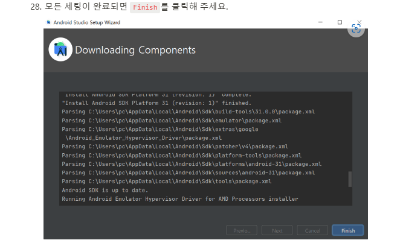Click the Android Studio logo in header

[x=60, y=49]
